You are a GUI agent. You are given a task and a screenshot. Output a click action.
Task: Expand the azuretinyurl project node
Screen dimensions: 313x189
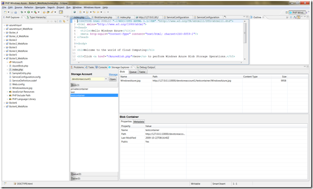pos(4,25)
